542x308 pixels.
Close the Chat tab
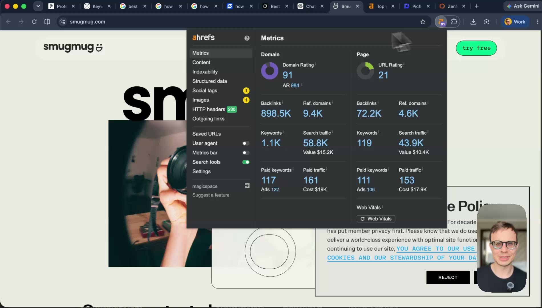(x=322, y=6)
